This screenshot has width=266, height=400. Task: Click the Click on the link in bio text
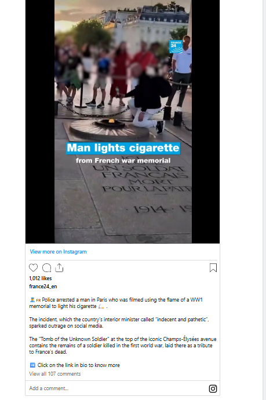pos(79,365)
